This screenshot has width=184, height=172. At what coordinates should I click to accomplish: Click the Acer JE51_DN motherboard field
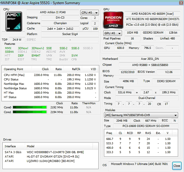pyautogui.click(x=150, y=59)
